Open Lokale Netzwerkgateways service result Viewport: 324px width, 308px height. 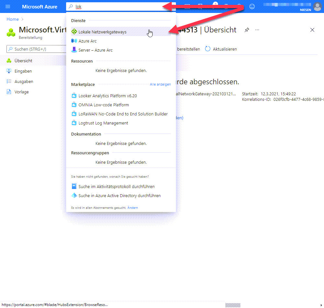(121, 32)
